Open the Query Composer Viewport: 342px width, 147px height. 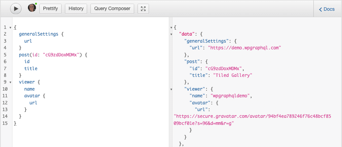coord(112,9)
